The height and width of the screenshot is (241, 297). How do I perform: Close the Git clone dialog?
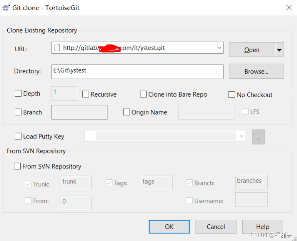[289, 8]
